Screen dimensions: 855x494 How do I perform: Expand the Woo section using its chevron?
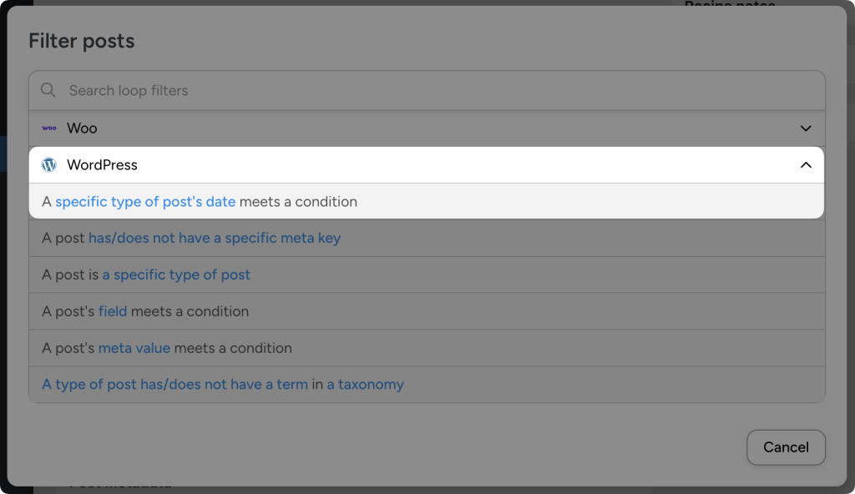[806, 129]
